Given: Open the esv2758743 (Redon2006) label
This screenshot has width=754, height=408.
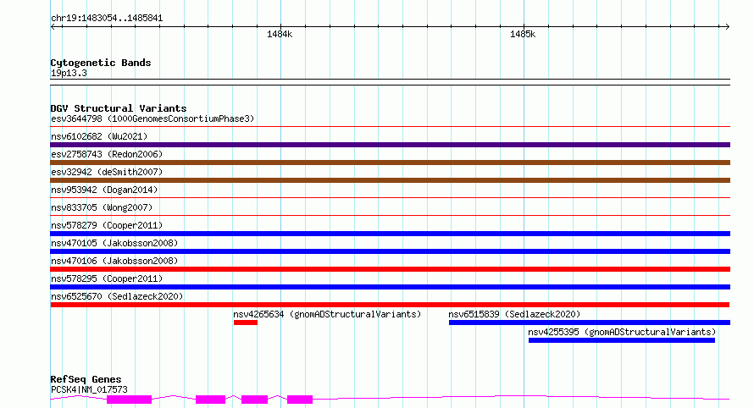Looking at the screenshot, I should (x=107, y=154).
